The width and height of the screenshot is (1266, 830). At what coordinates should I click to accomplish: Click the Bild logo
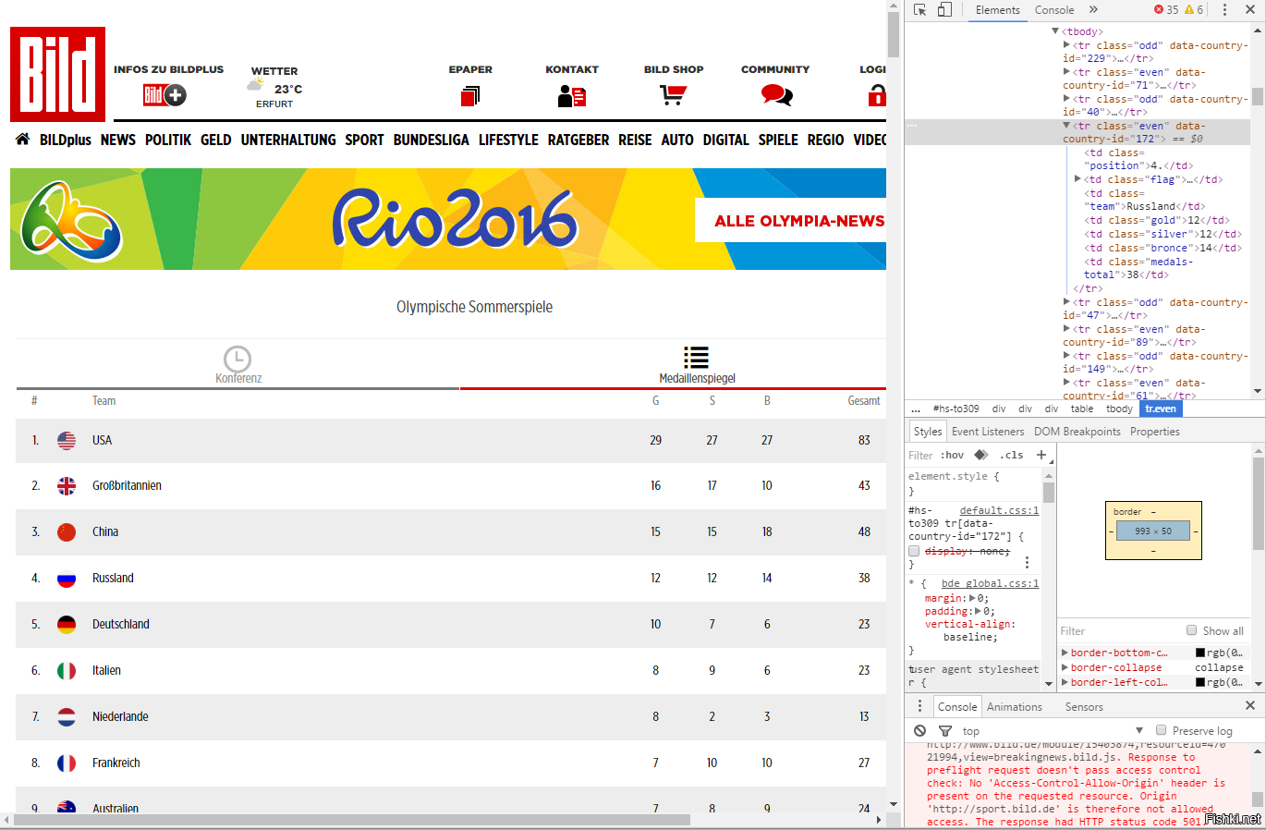coord(57,74)
